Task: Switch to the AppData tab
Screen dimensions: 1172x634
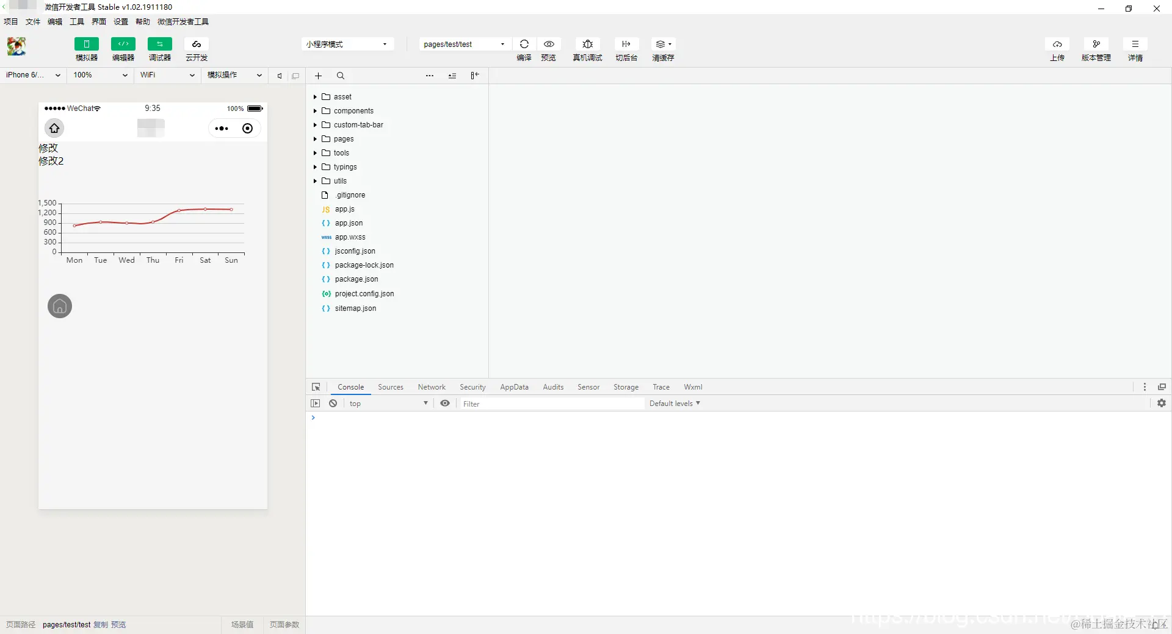Action: point(514,387)
